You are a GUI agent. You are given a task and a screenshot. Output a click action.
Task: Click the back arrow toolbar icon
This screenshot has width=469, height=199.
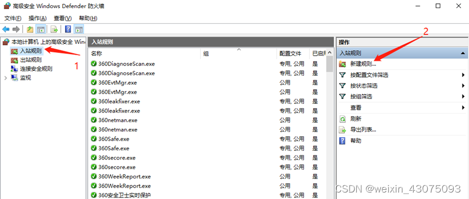pyautogui.click(x=5, y=29)
